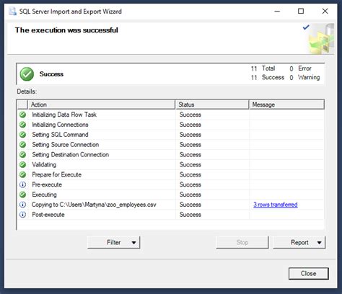The image size is (342, 294).
Task: Click the green check icon beside Initializing Data Flow Task
Action: 22,115
